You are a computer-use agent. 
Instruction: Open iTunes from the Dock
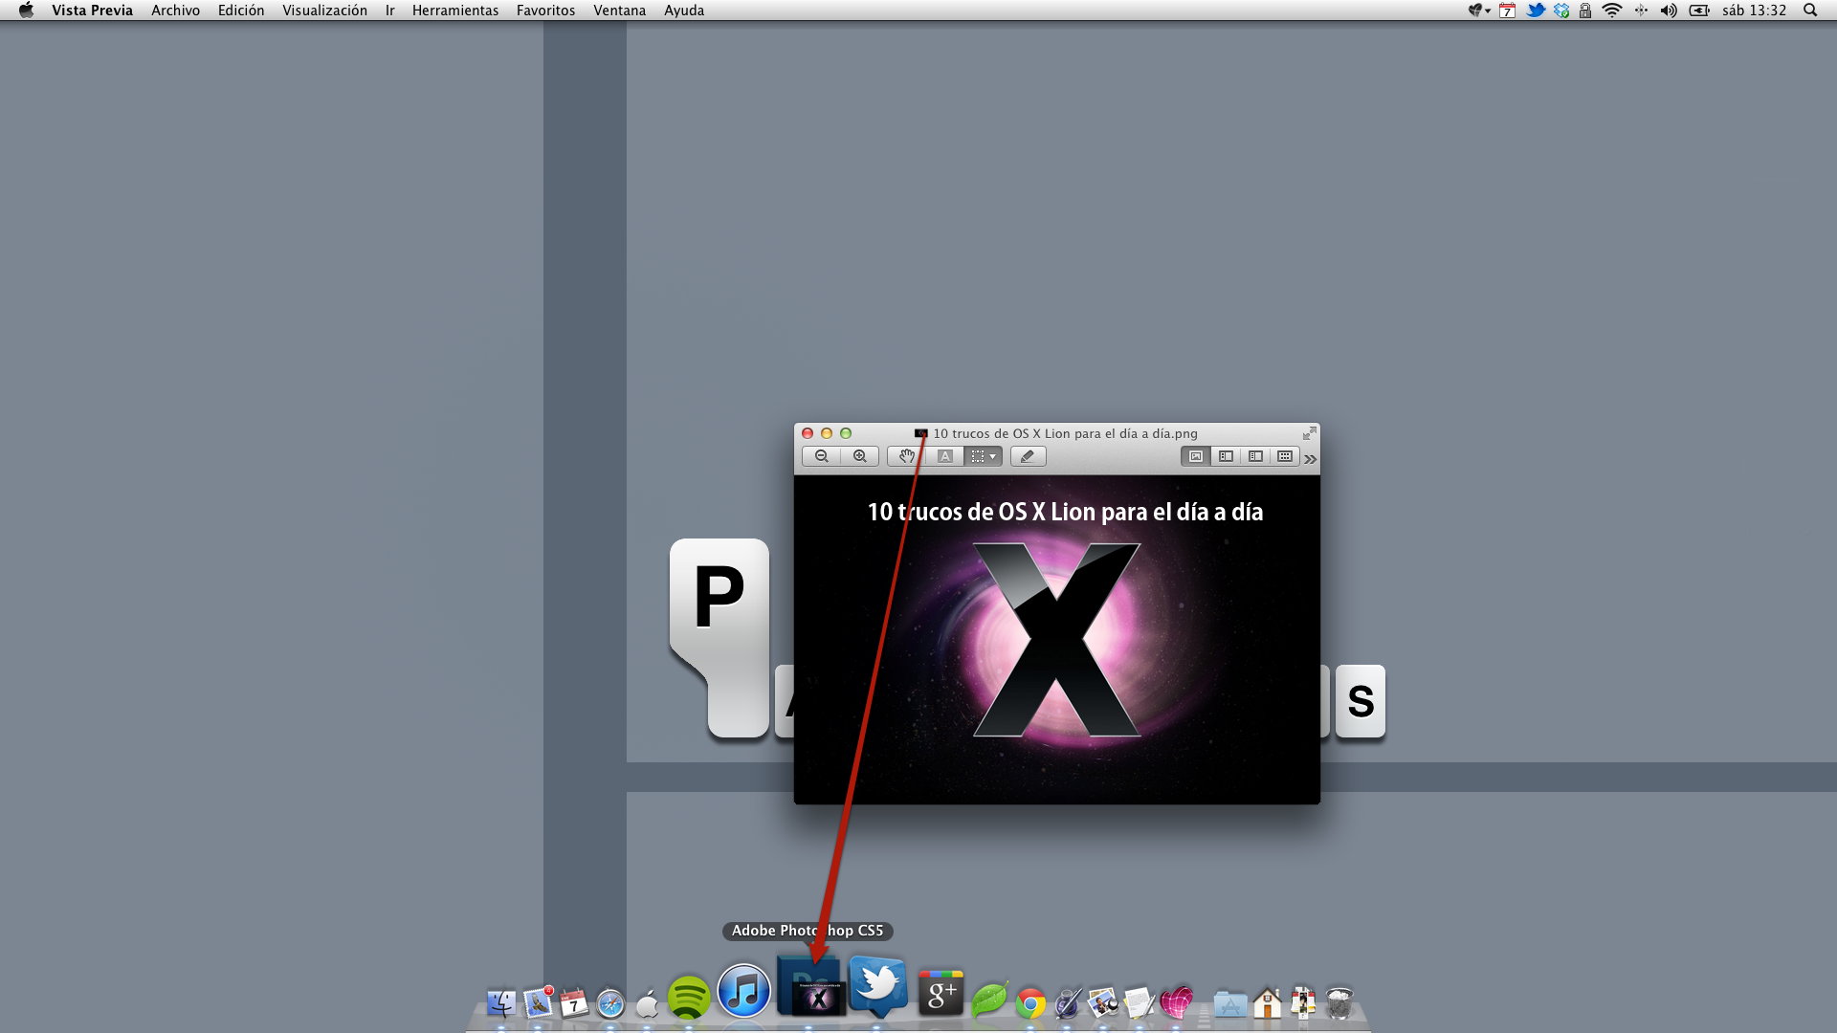(x=743, y=991)
